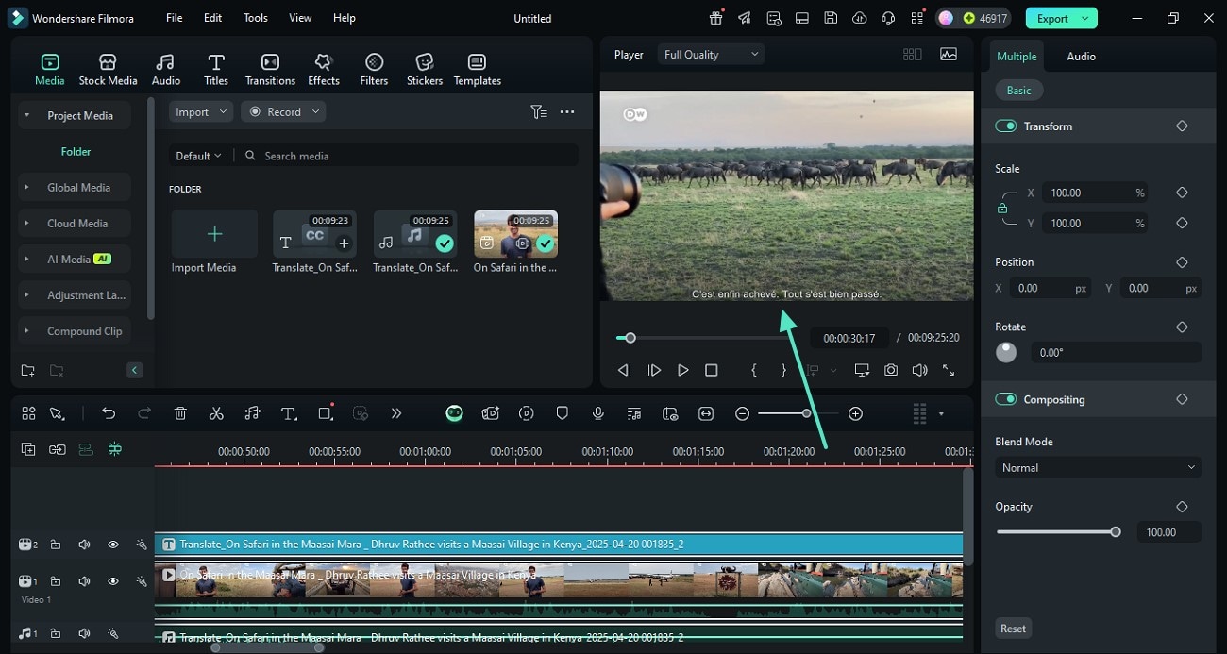Toggle the Compositing switch
This screenshot has height=654, width=1227.
(x=1005, y=399)
